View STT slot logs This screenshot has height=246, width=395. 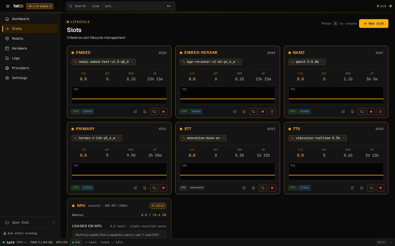[x=253, y=188]
